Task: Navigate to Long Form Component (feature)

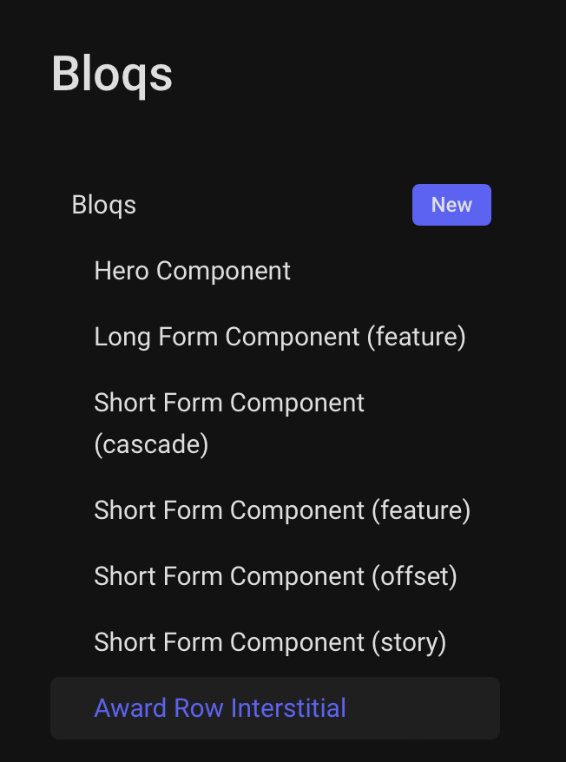Action: pyautogui.click(x=280, y=337)
